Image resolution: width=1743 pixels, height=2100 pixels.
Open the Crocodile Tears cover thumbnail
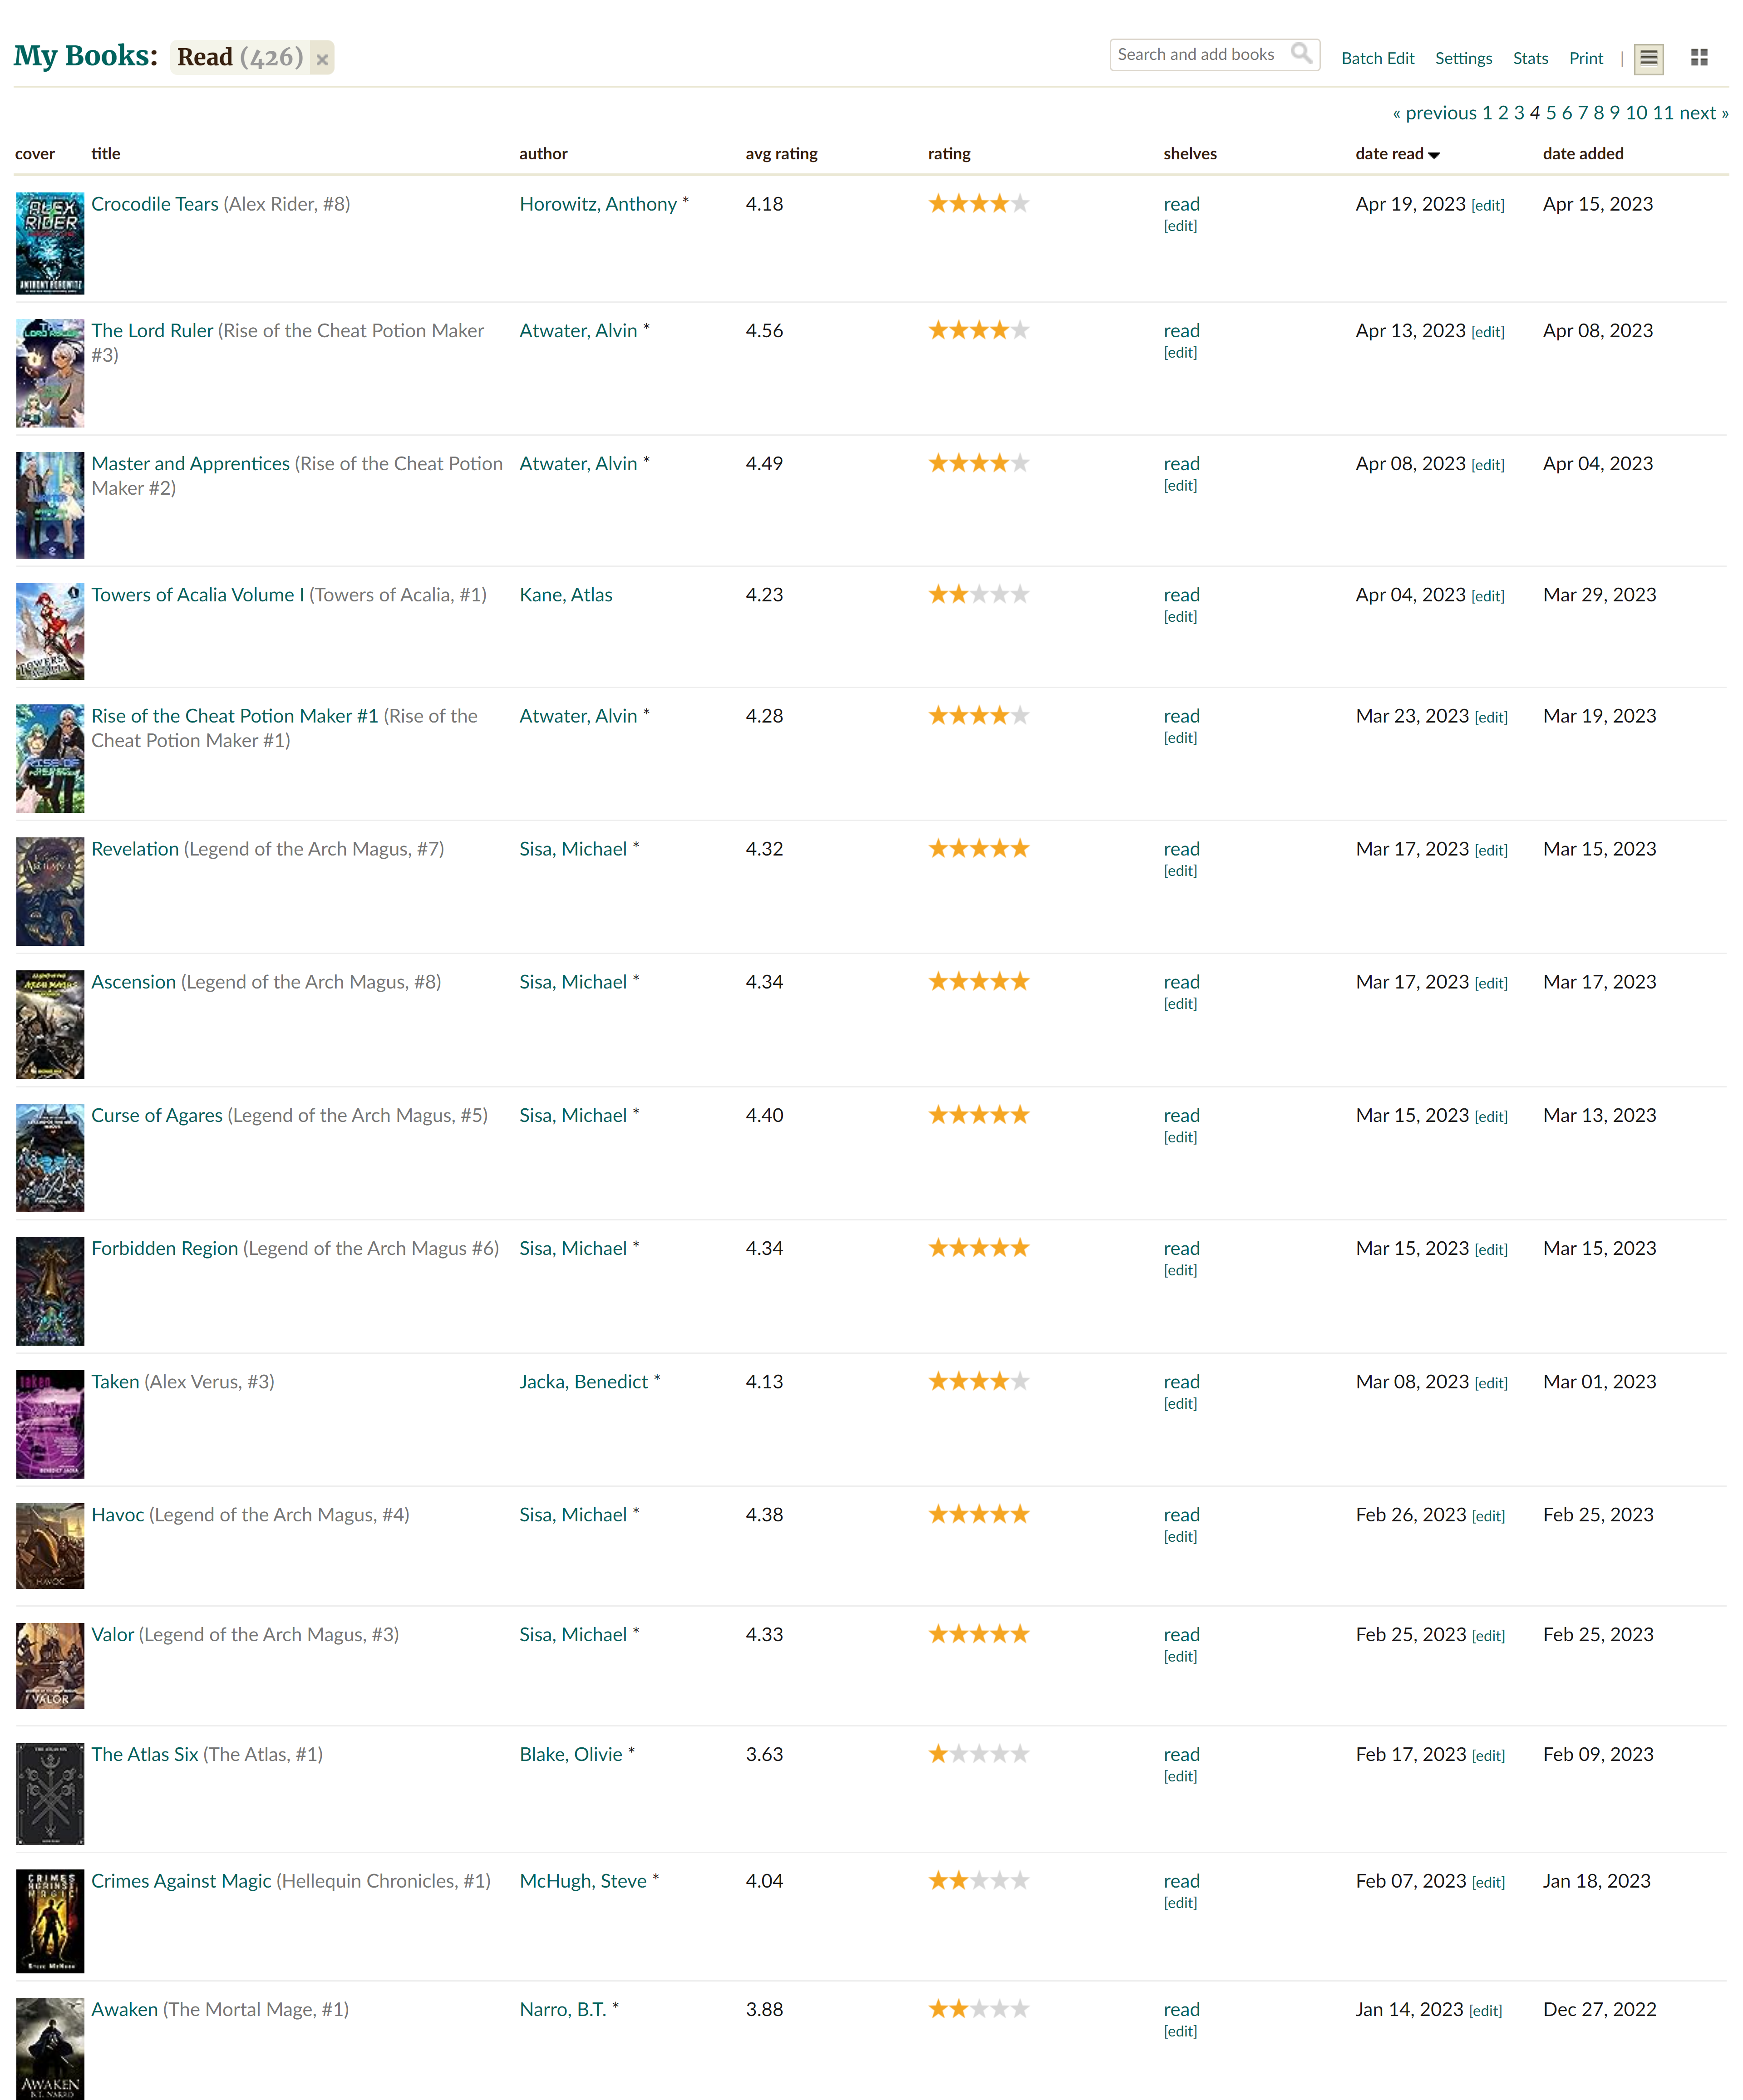pyautogui.click(x=50, y=243)
